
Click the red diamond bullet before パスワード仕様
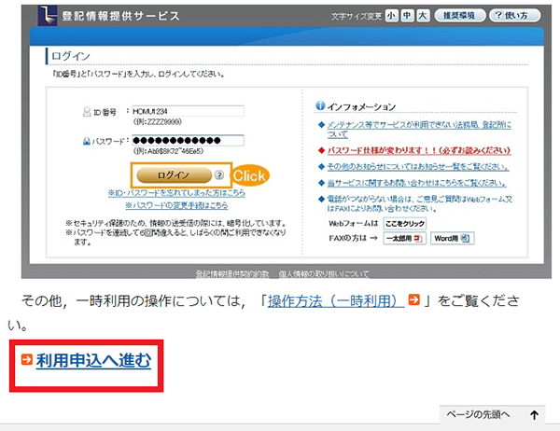point(321,150)
